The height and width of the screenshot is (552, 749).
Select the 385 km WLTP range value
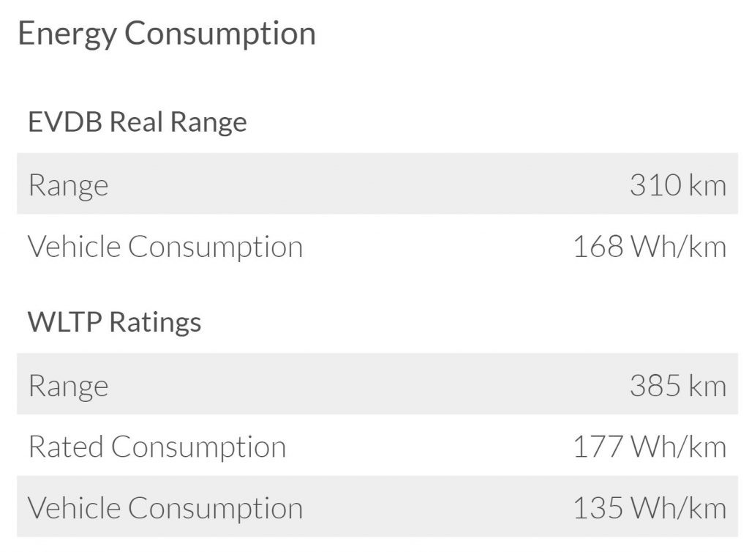click(x=677, y=386)
